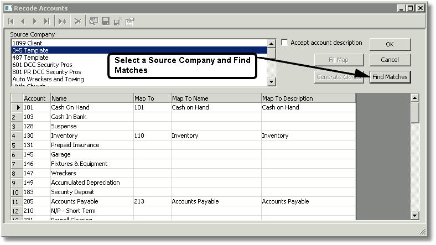
Task: Click the Map To Description column header
Action: pyautogui.click(x=308, y=98)
